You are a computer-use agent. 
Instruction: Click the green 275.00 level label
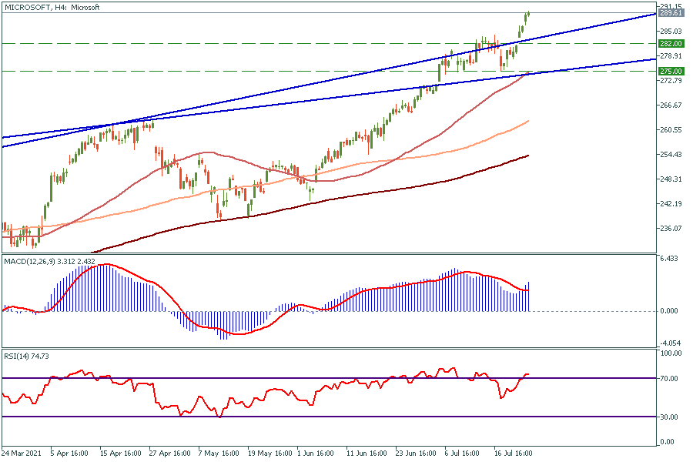coord(671,71)
